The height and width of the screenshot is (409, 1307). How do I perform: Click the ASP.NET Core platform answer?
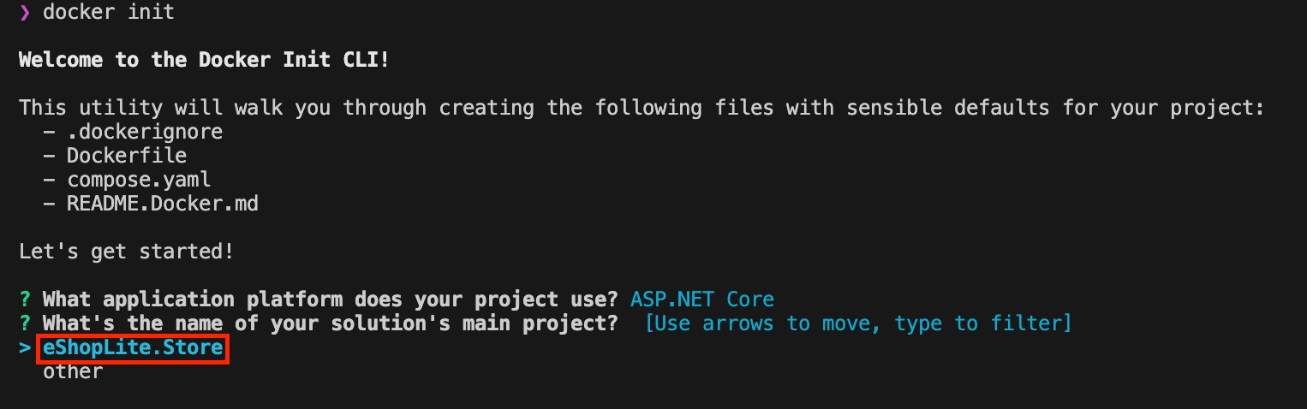pyautogui.click(x=702, y=299)
